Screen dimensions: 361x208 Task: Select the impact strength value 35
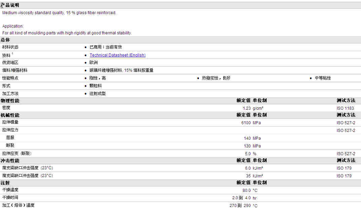pos(248,176)
